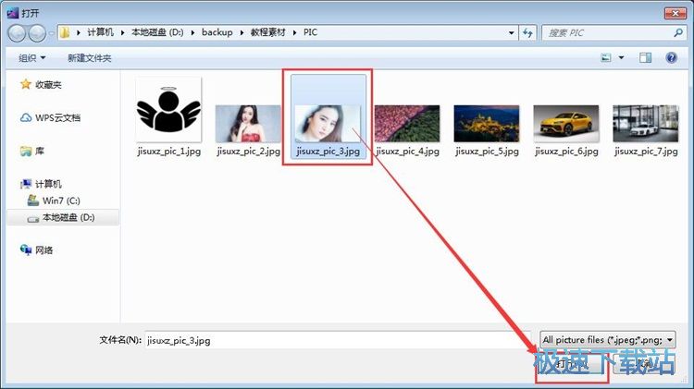Refresh the folder with the refresh icon
Screen dimensions: 694x389
tap(527, 32)
